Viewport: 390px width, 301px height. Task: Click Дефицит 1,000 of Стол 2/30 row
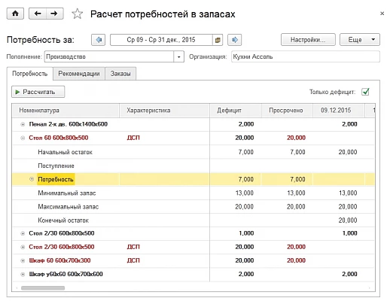pos(246,233)
